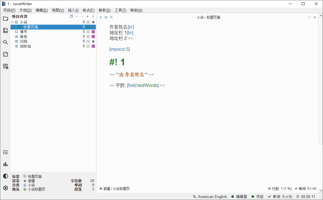This screenshot has height=200, width=323.
Task: Toggle spell checking in the editor toolbar
Action: click(100, 17)
